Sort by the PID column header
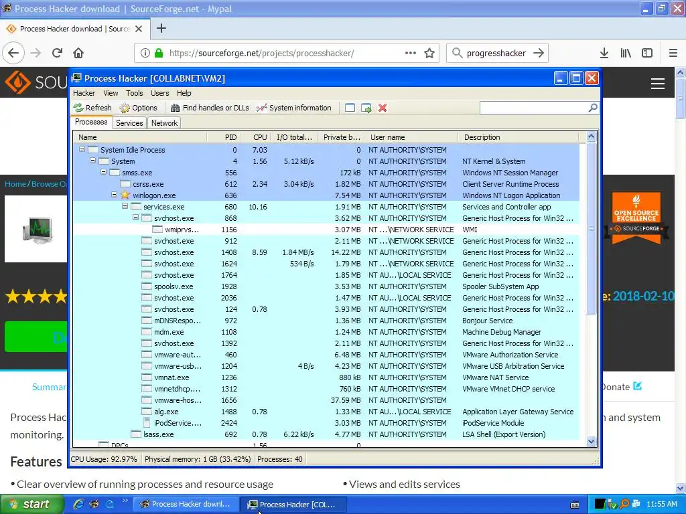This screenshot has width=686, height=514. click(224, 137)
